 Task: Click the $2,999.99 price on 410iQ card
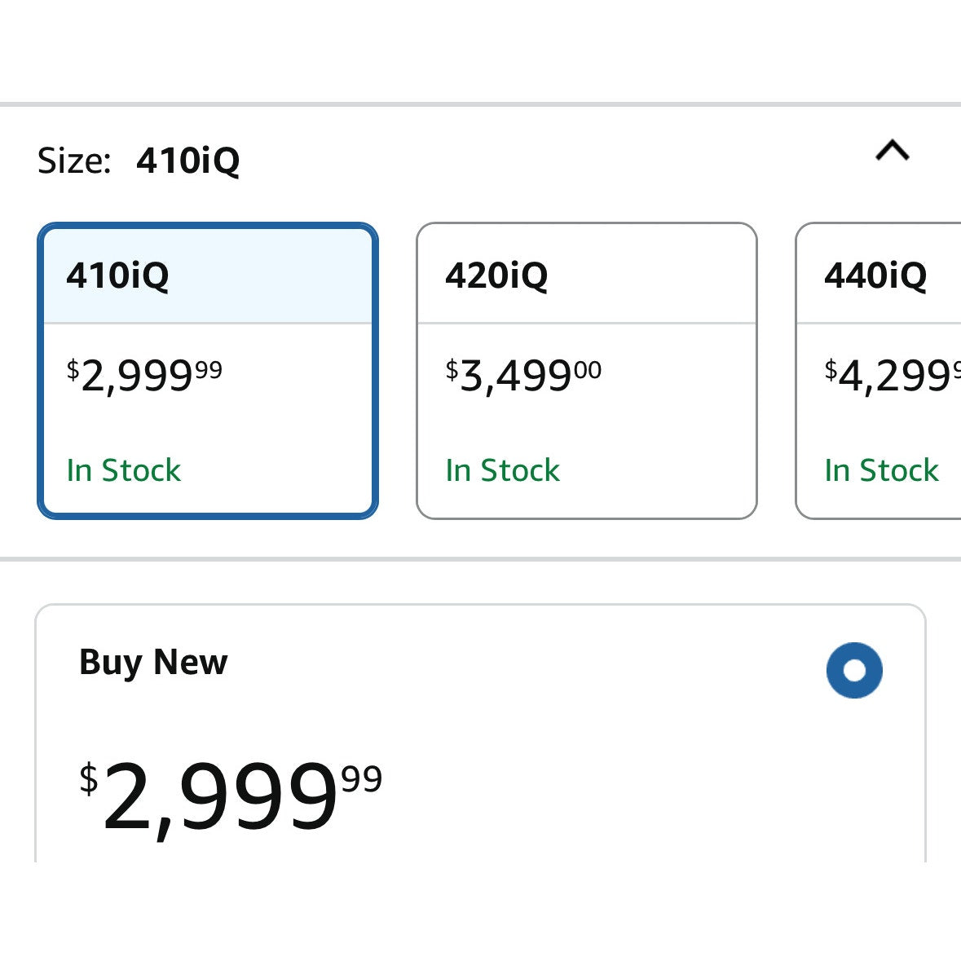click(x=144, y=376)
